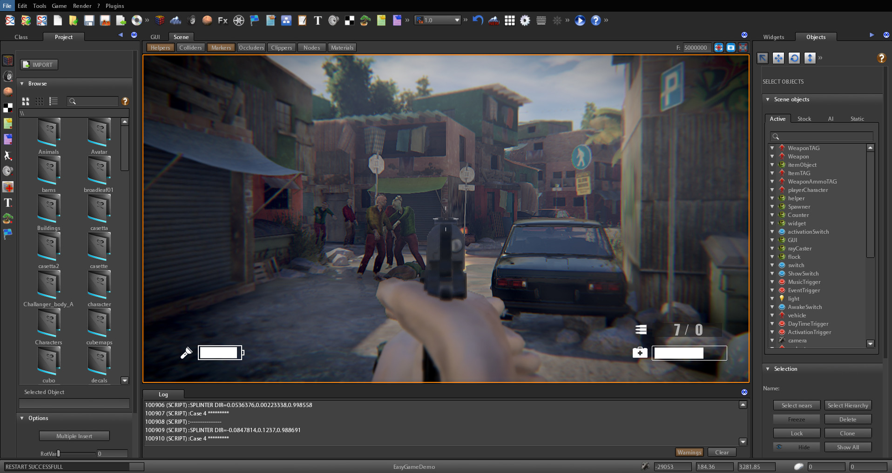Launch the game with the blue play icon

tap(579, 20)
